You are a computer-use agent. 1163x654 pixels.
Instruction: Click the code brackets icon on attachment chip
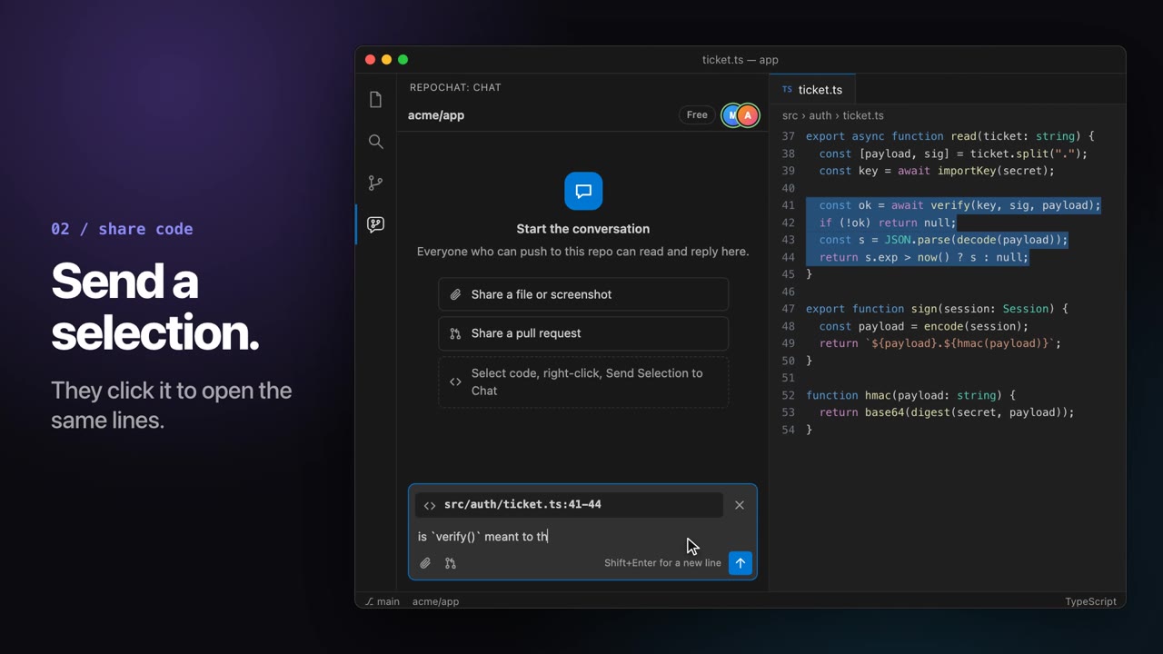(430, 505)
